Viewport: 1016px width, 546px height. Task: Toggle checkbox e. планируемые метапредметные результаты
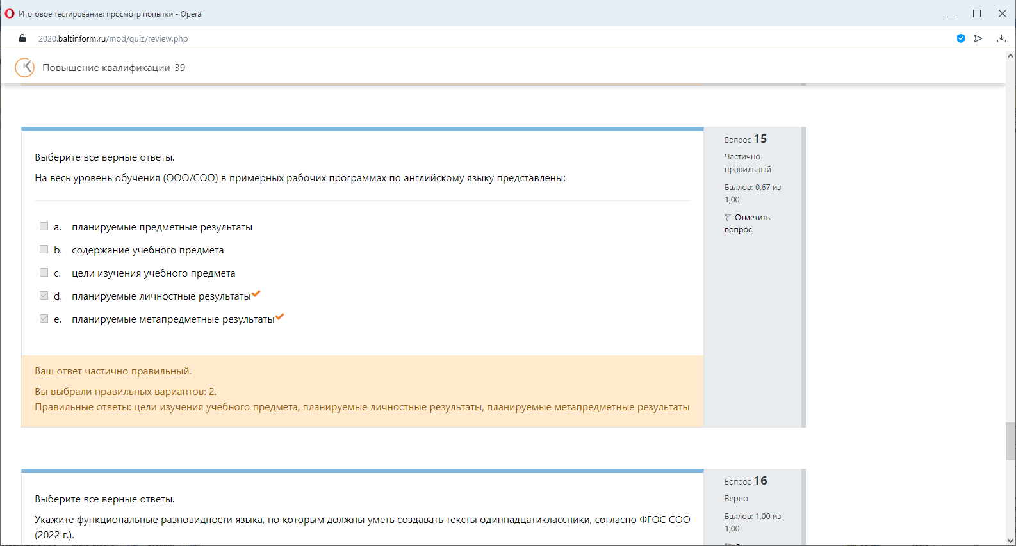point(44,319)
